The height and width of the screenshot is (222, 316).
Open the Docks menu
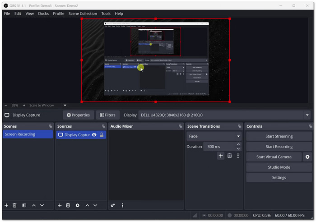click(x=43, y=14)
